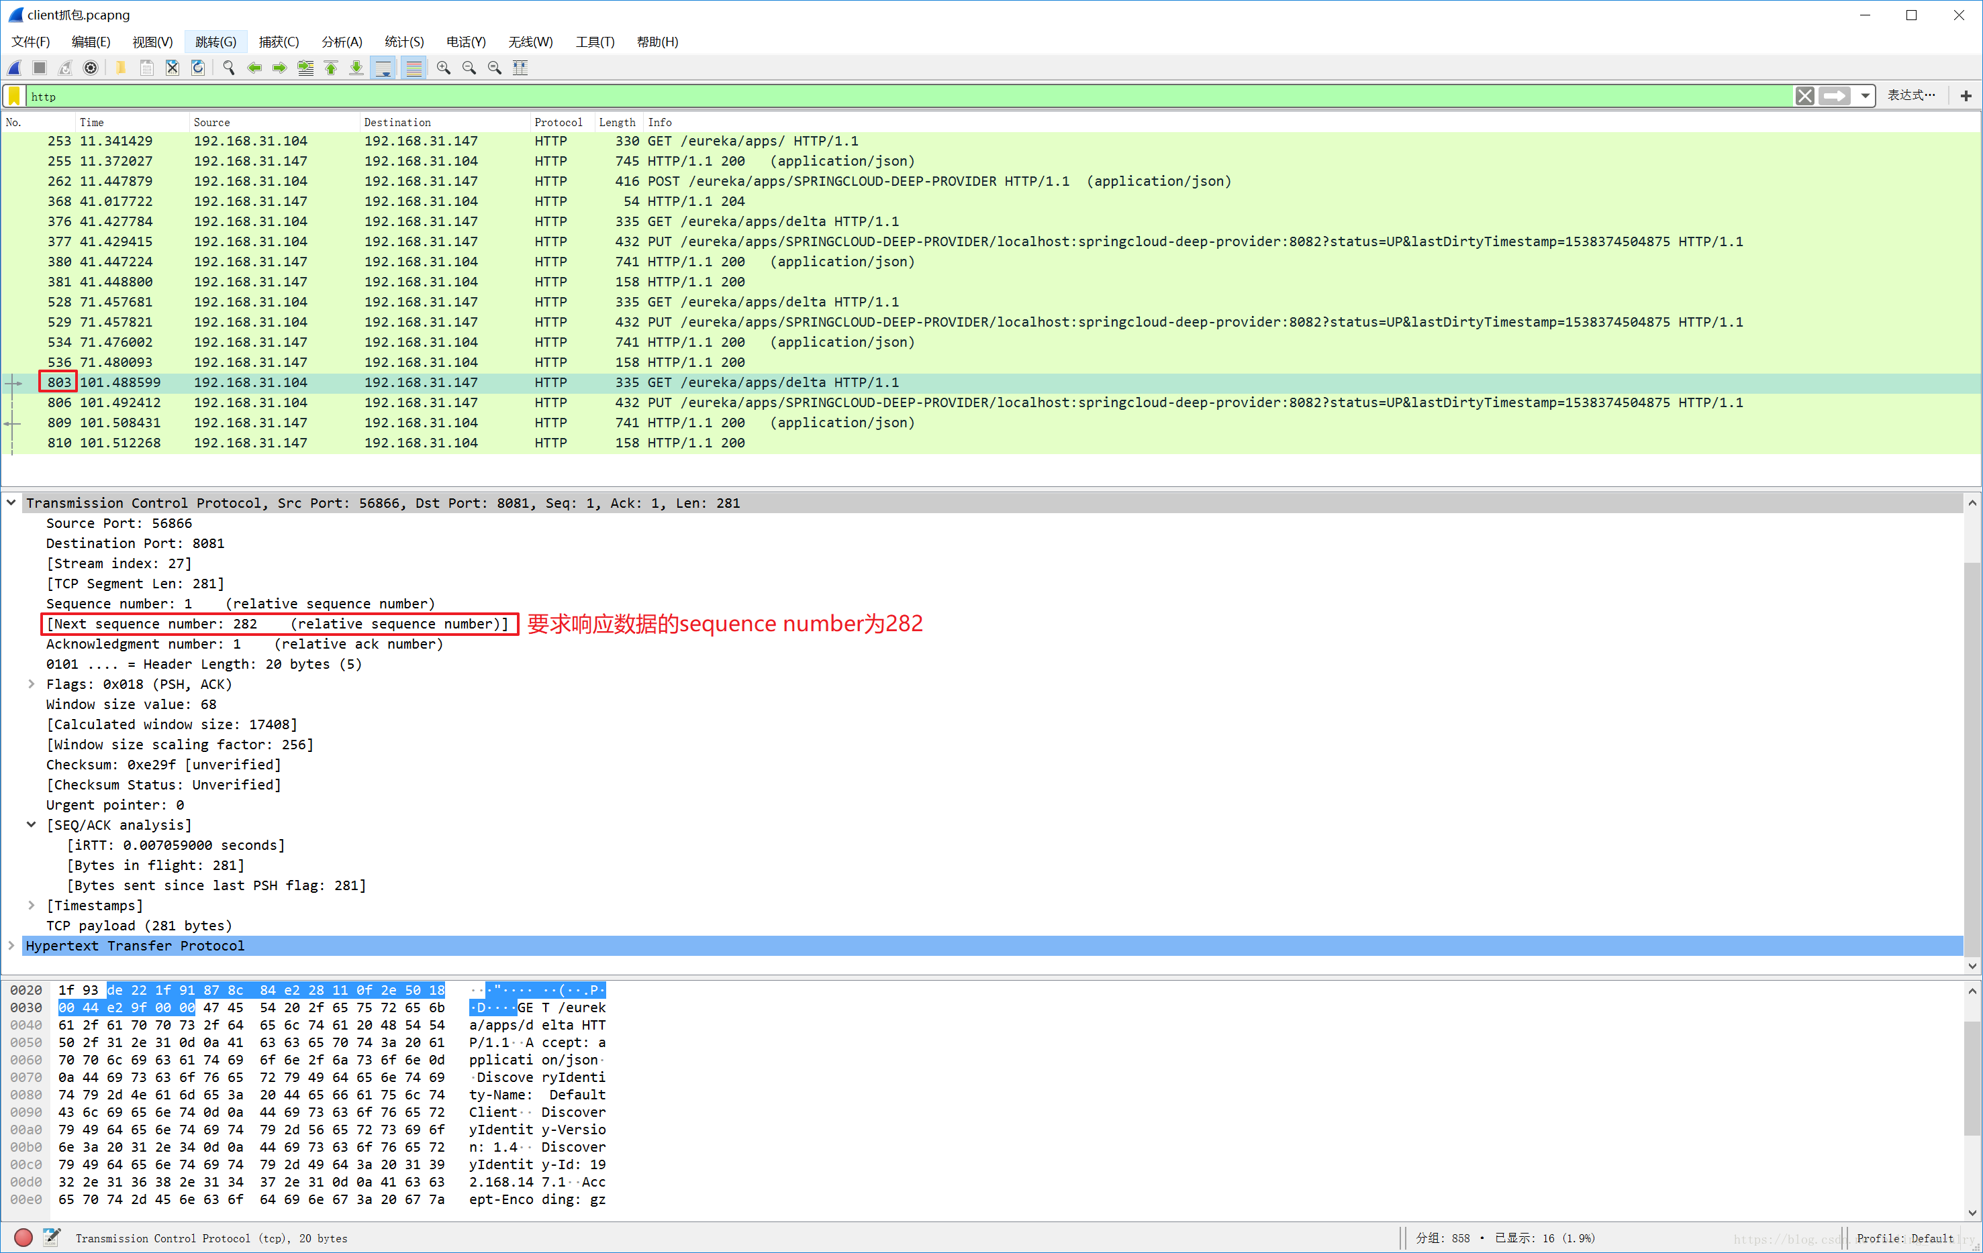Click reload capture file icon
This screenshot has height=1253, width=1983.
199,68
